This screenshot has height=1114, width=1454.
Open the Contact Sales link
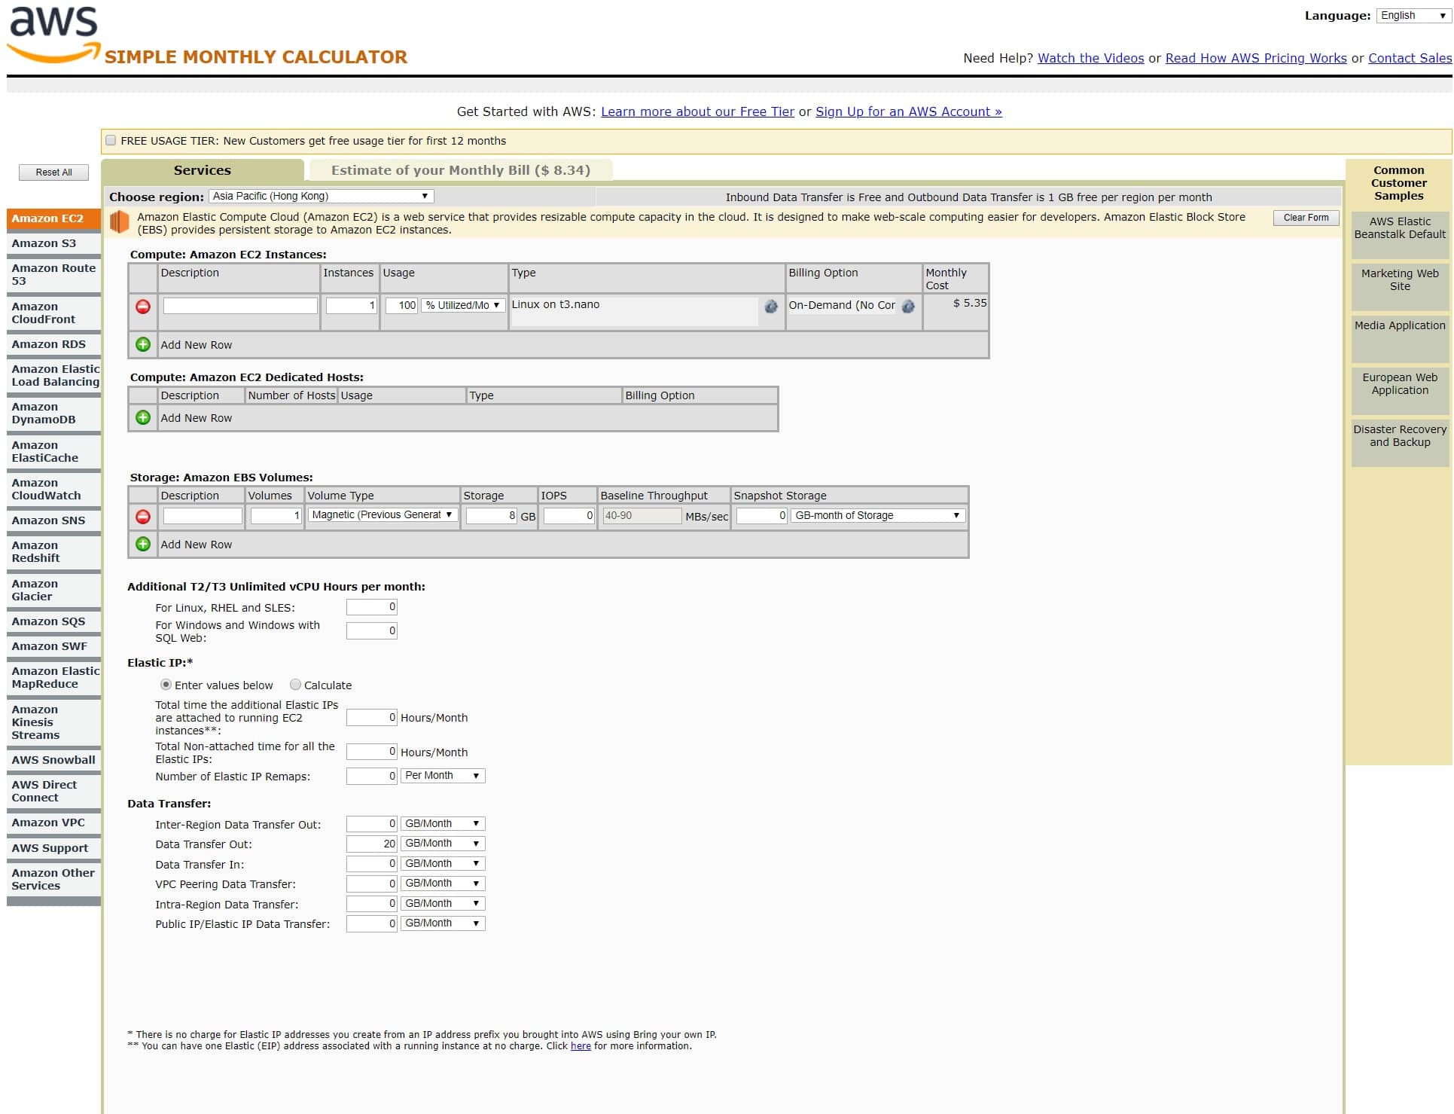click(x=1410, y=58)
